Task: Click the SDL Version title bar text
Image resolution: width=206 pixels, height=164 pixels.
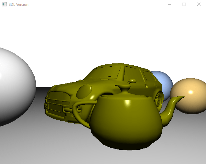Action: coord(18,5)
